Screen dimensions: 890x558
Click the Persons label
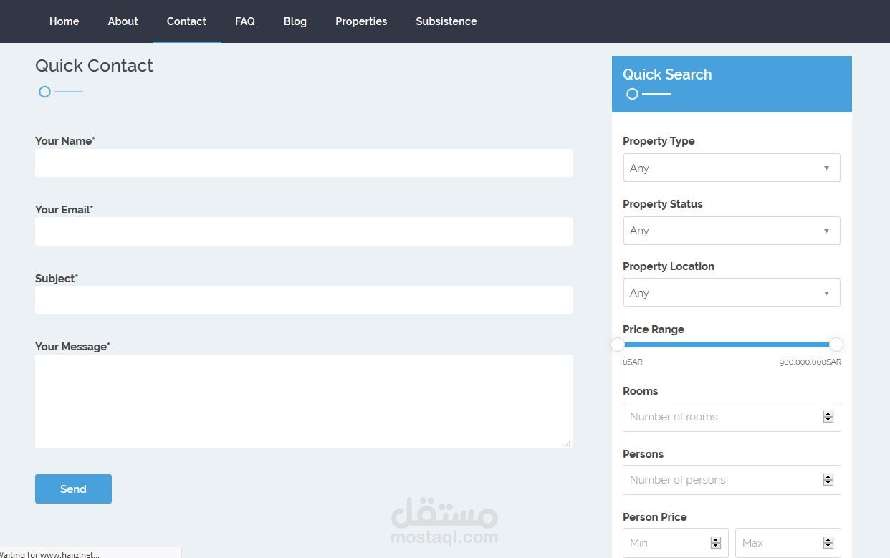(643, 454)
